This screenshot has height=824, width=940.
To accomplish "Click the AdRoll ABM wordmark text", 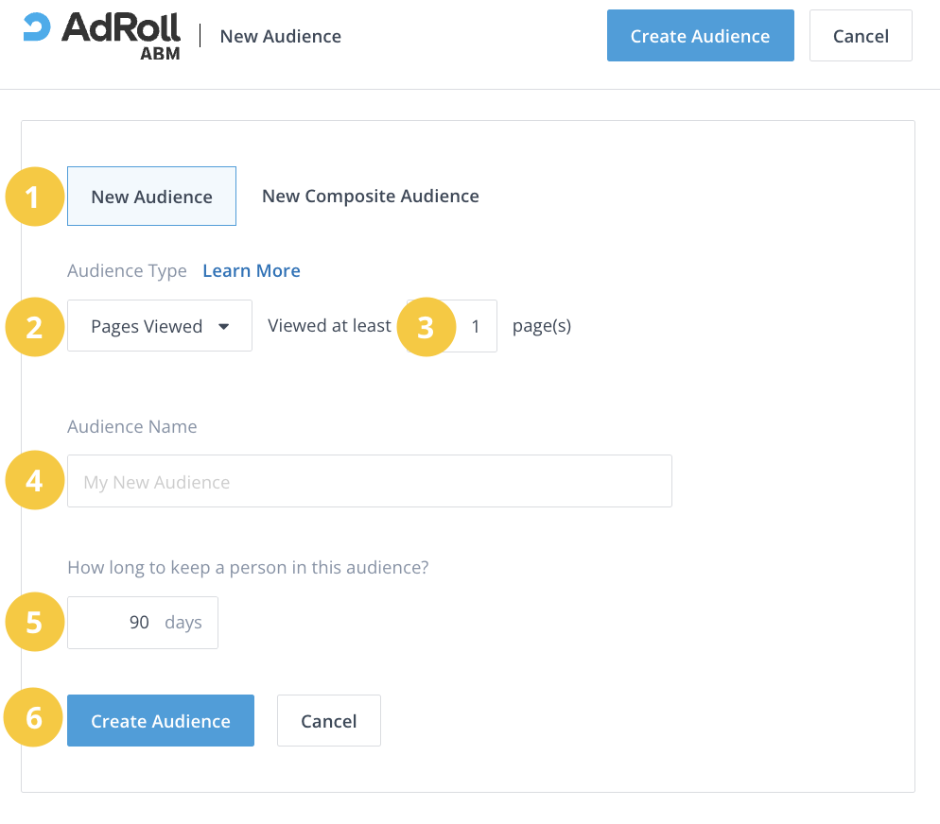I will coord(121,34).
